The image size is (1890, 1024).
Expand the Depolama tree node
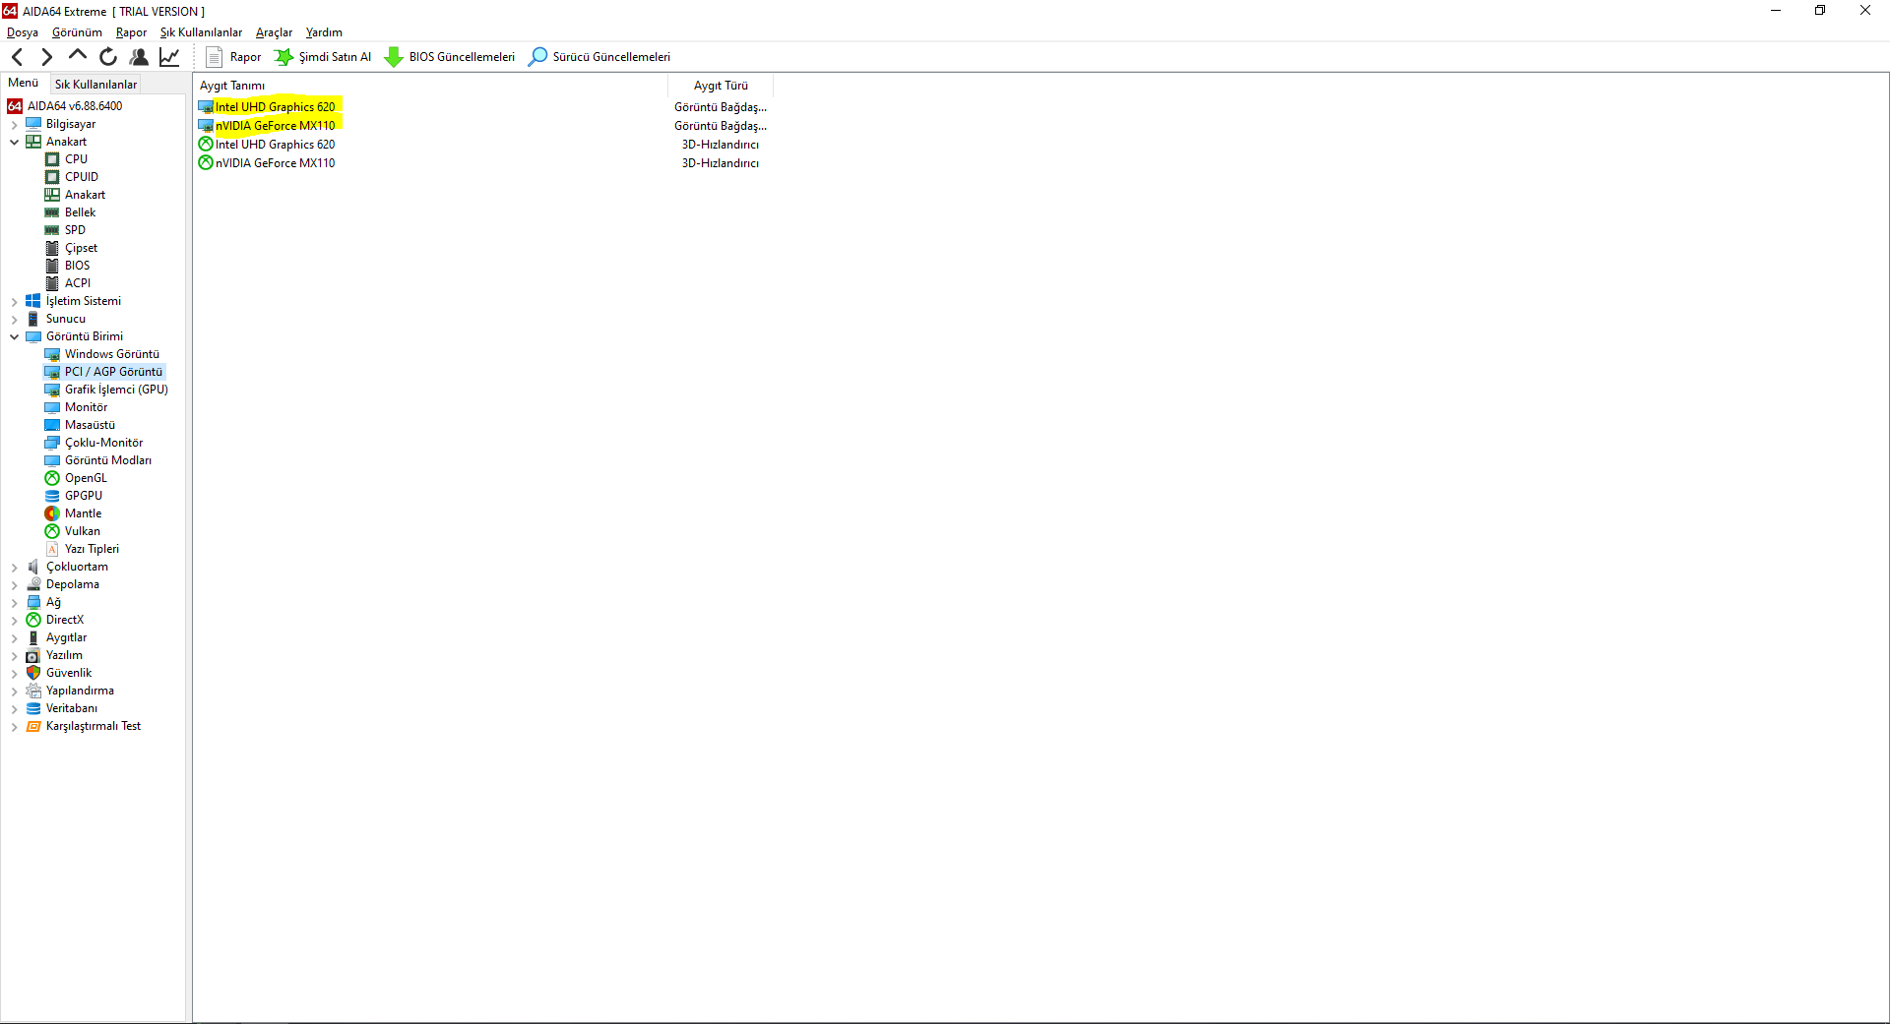[x=14, y=585]
